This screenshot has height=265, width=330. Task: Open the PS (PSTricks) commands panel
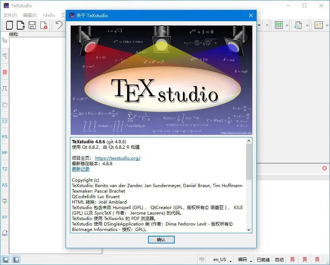pyautogui.click(x=5, y=137)
